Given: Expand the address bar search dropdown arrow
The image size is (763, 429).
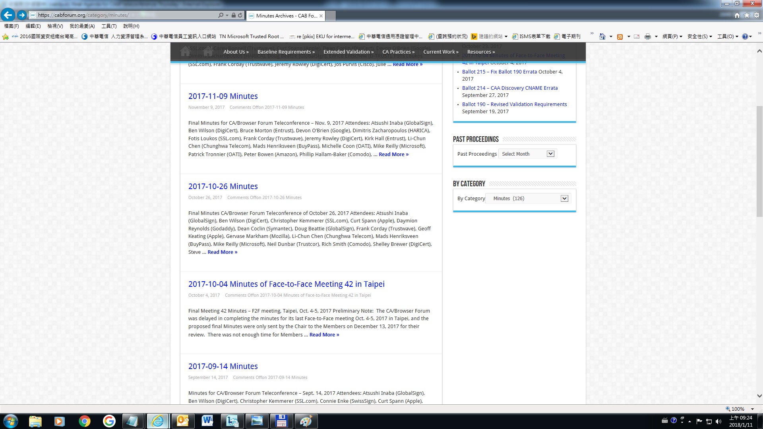Looking at the screenshot, I should click(x=227, y=15).
